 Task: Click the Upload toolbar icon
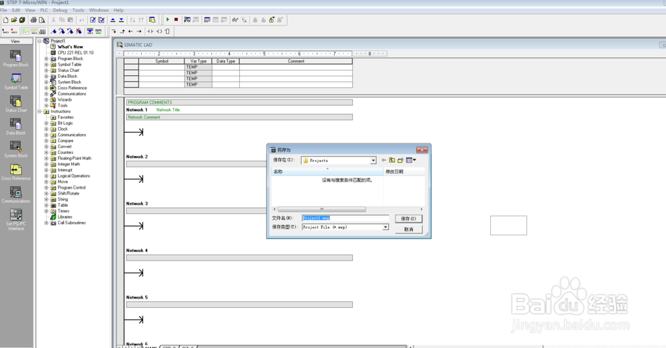tap(113, 20)
